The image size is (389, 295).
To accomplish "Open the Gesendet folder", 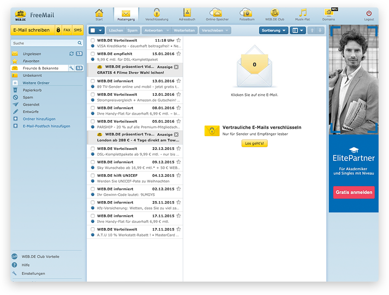I will 31,104.
